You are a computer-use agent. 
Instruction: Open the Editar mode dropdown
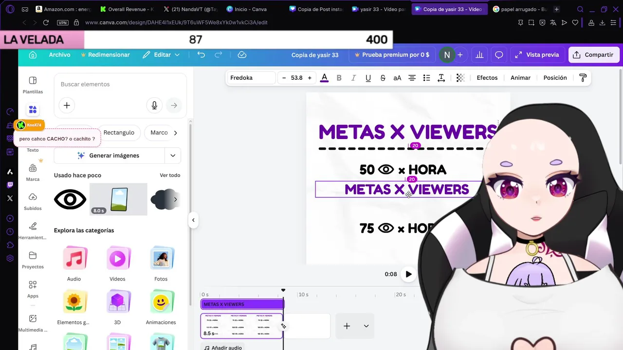click(161, 55)
